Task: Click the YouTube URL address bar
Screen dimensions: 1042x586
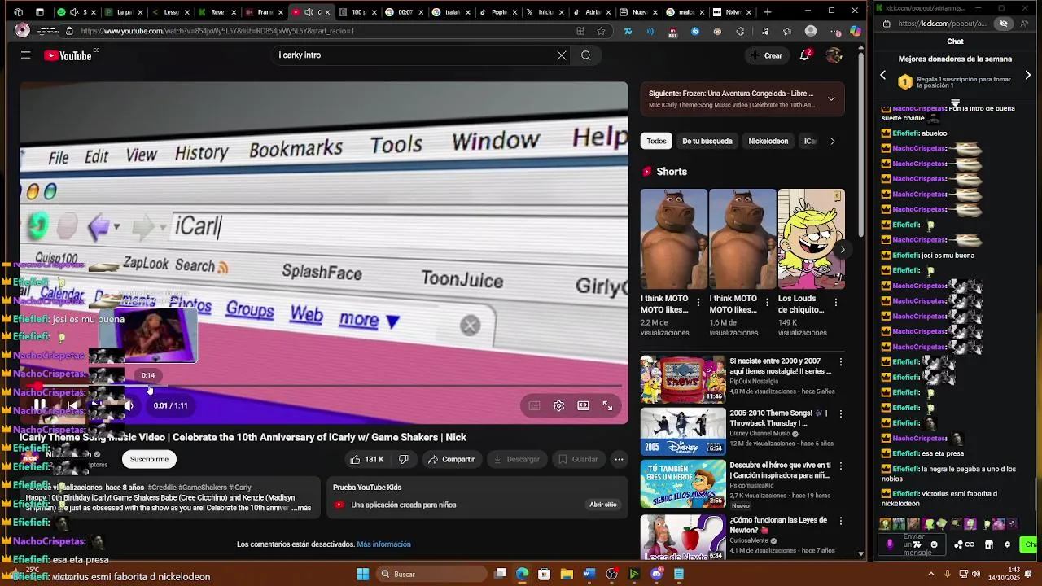Action: click(326, 31)
